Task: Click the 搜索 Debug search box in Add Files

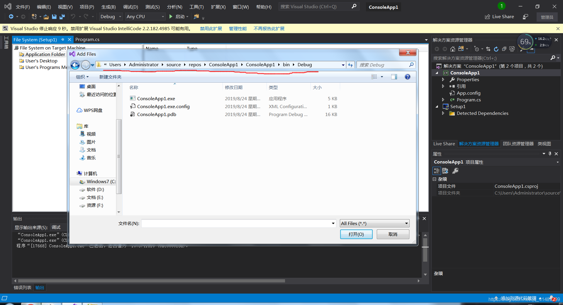Action: click(386, 65)
